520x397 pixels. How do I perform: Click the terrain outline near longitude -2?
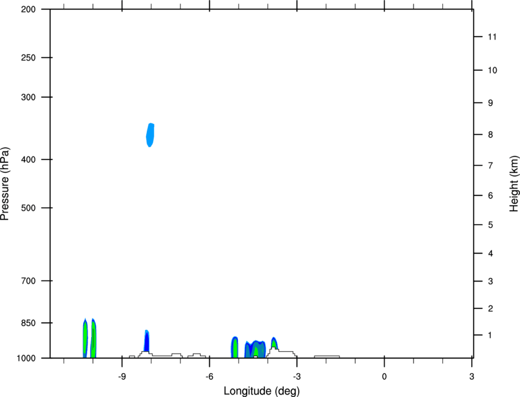(x=327, y=357)
